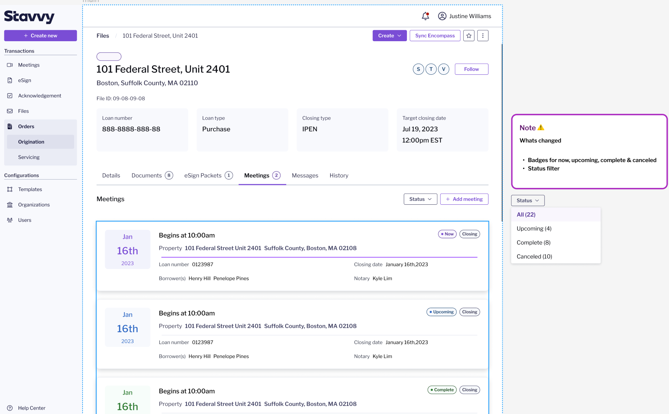This screenshot has width=669, height=414.
Task: Click Closing badge on the Now meeting
Action: (x=470, y=234)
